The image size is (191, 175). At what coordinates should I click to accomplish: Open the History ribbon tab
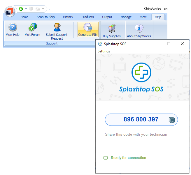pos(68,17)
